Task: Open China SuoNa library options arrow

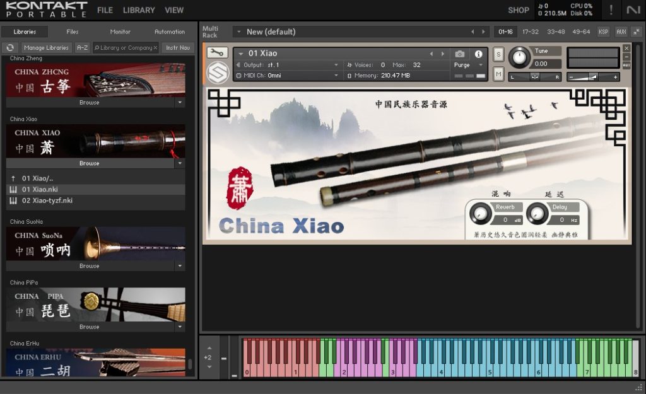Action: (180, 266)
